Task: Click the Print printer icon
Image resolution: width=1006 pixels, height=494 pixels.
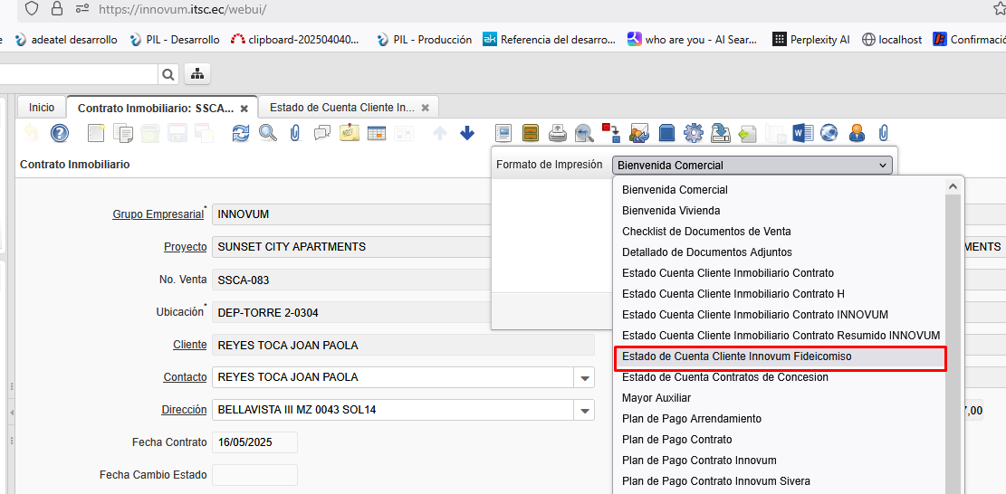Action: point(558,133)
